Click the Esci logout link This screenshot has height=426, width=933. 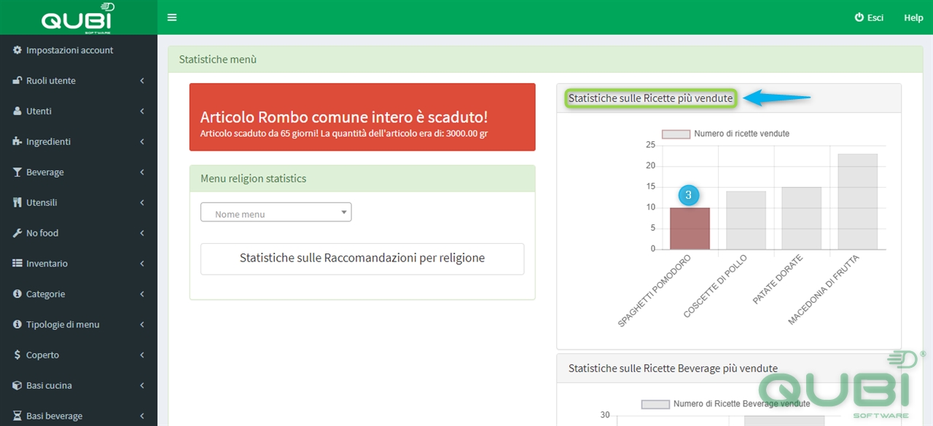pyautogui.click(x=869, y=17)
